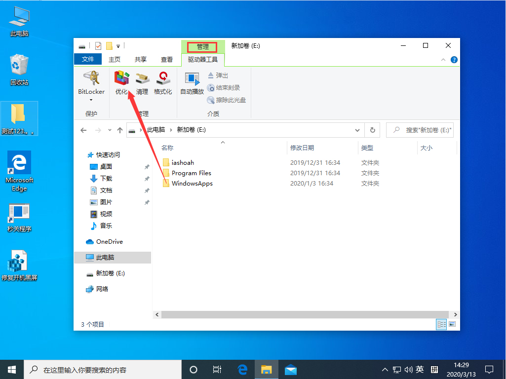Open 自动播放 (AutoPlay) settings
Viewport: 506px width, 379px height.
coord(192,84)
